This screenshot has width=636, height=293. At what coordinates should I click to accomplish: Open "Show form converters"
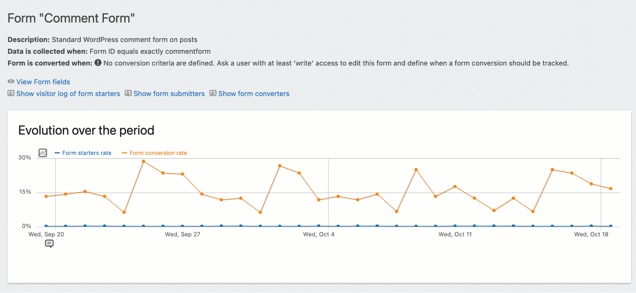(253, 93)
